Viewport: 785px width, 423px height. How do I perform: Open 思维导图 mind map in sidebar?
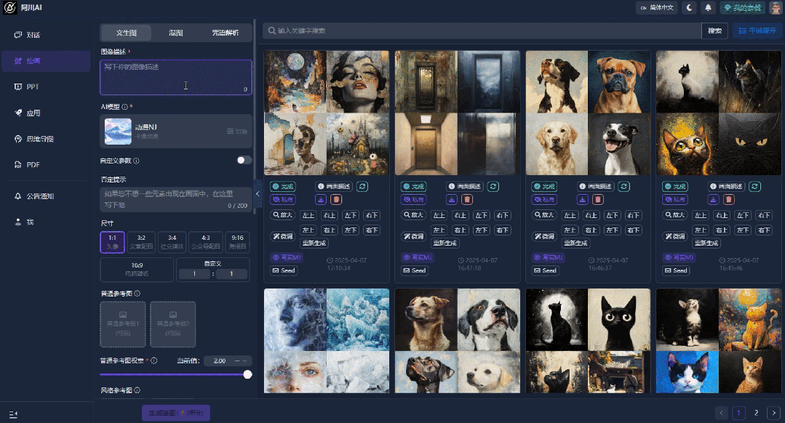[x=40, y=139]
